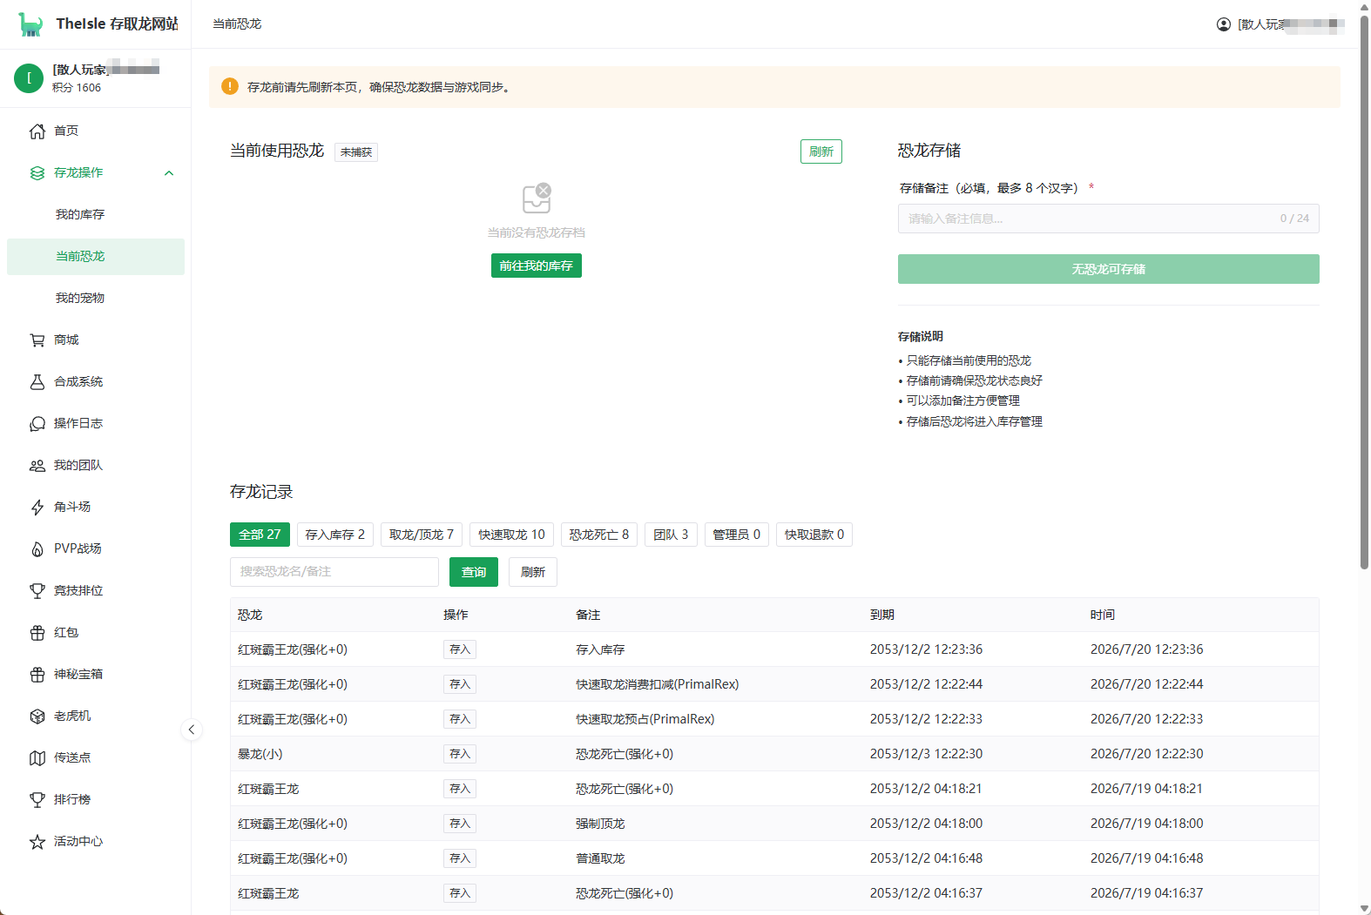This screenshot has width=1371, height=915.
Task: Click the gift box icon for 神秘宝箱
Action: (x=37, y=675)
